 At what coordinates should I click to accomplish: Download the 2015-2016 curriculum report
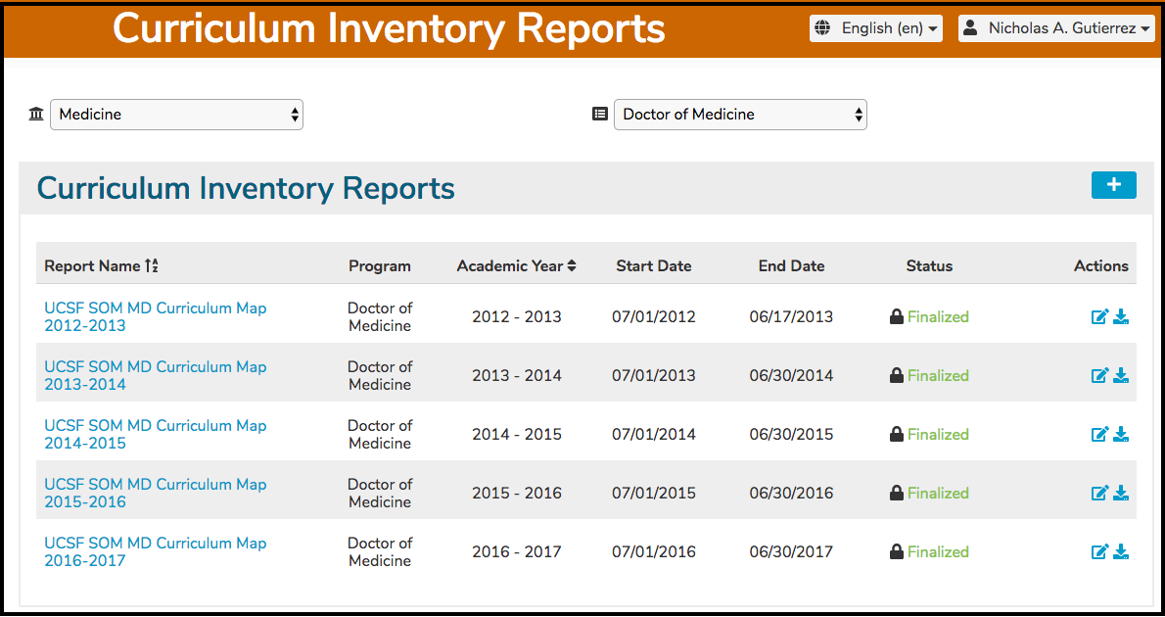click(x=1121, y=494)
